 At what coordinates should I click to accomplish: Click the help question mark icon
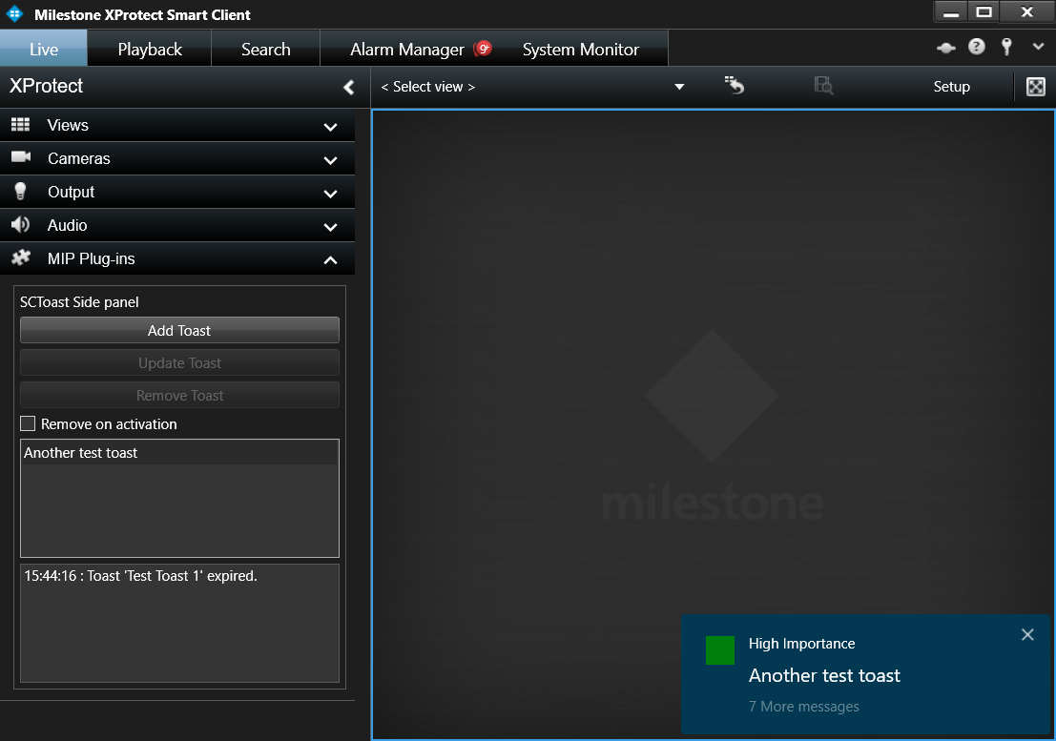point(976,48)
